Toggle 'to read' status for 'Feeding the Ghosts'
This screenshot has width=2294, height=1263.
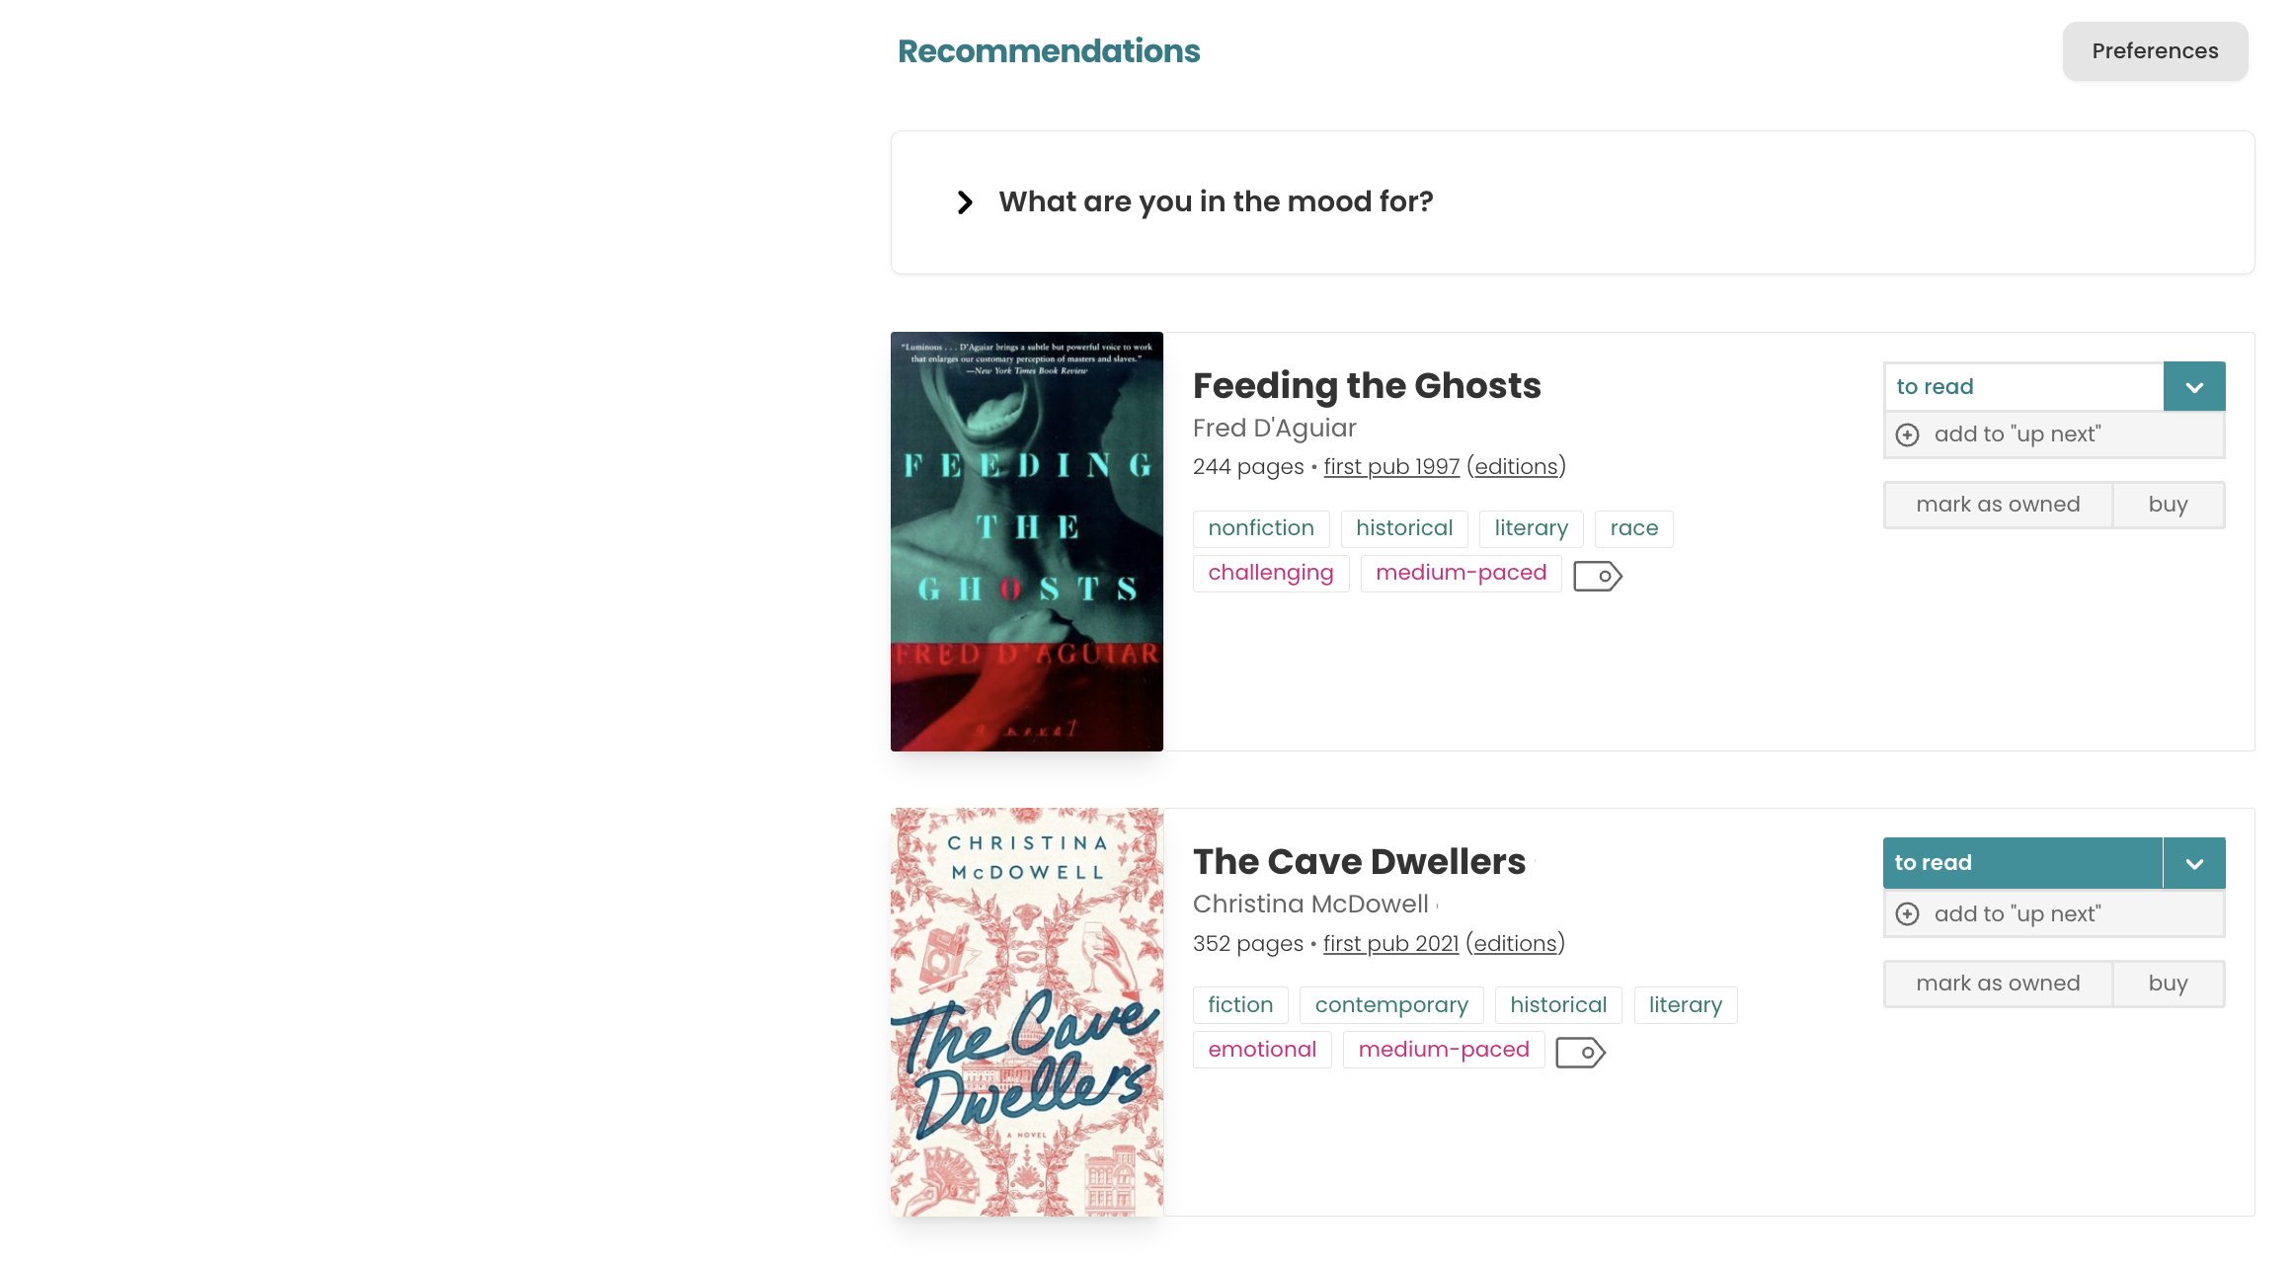2021,386
